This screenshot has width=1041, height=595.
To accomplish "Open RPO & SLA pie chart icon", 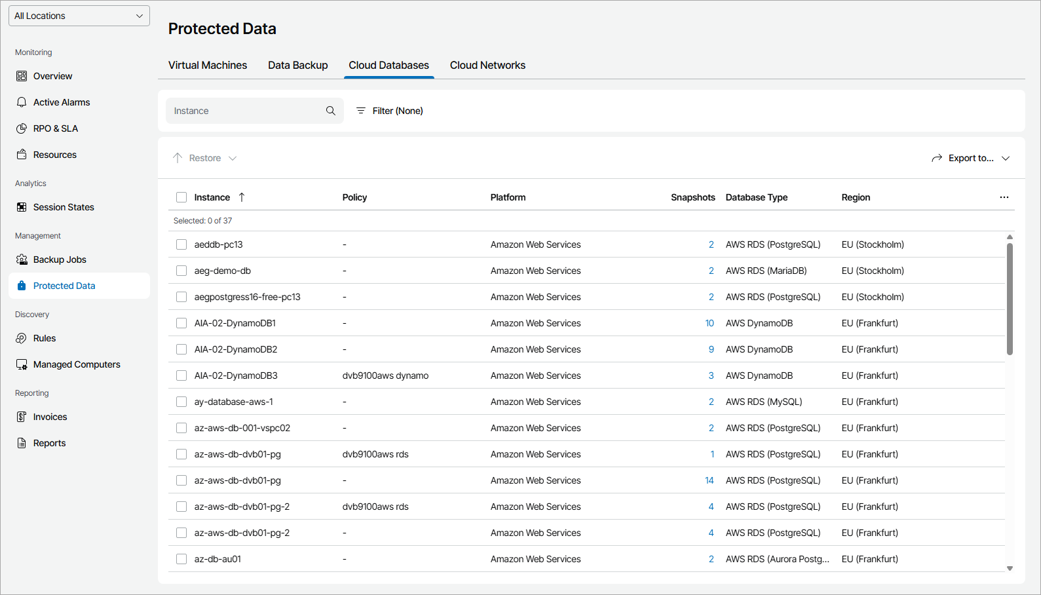I will (22, 128).
